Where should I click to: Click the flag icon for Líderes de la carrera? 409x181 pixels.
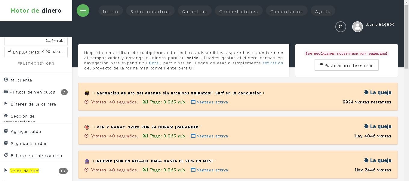(x=6, y=104)
